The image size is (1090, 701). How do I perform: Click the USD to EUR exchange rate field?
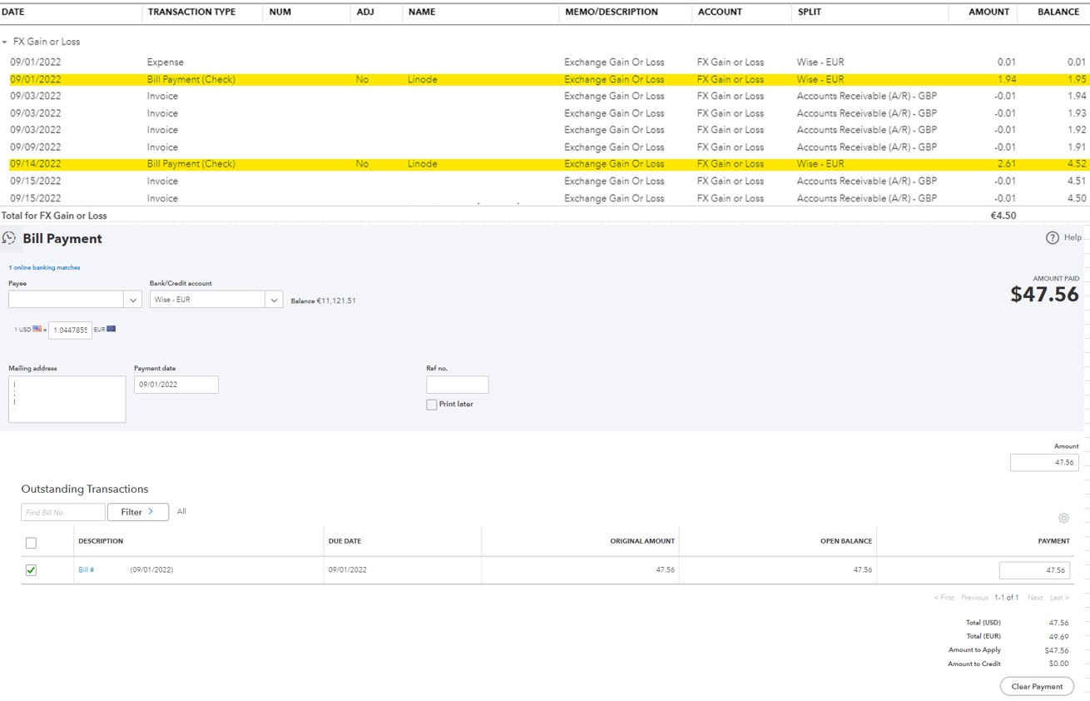(x=70, y=330)
